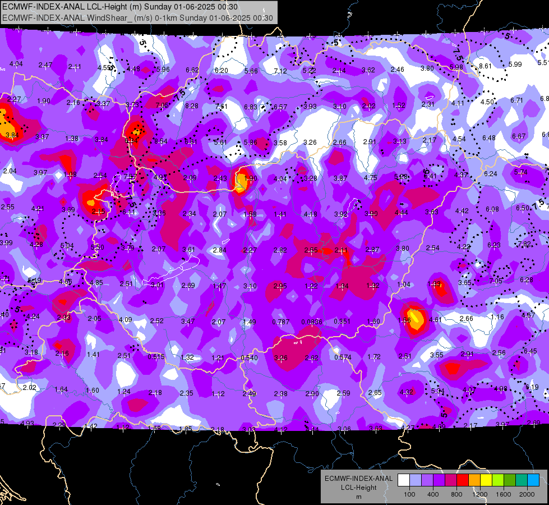Image resolution: width=549 pixels, height=505 pixels.
Task: Click the wind shear value 1.64
Action: [x=61, y=389]
